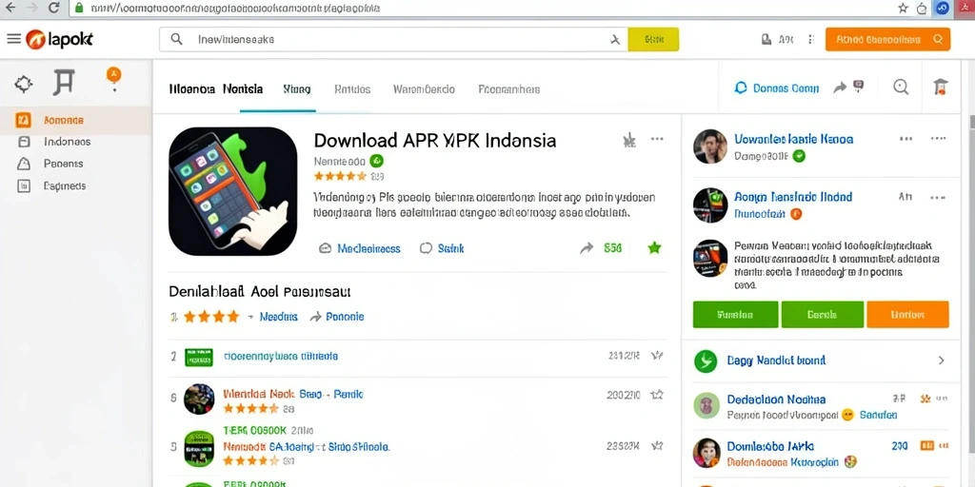Click the share arrow beside Donoas Comn
Screen dimensions: 975x487
[840, 88]
